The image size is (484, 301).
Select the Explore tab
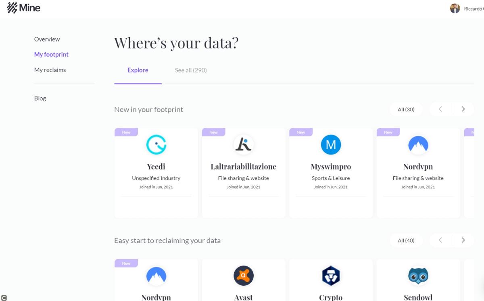[138, 70]
